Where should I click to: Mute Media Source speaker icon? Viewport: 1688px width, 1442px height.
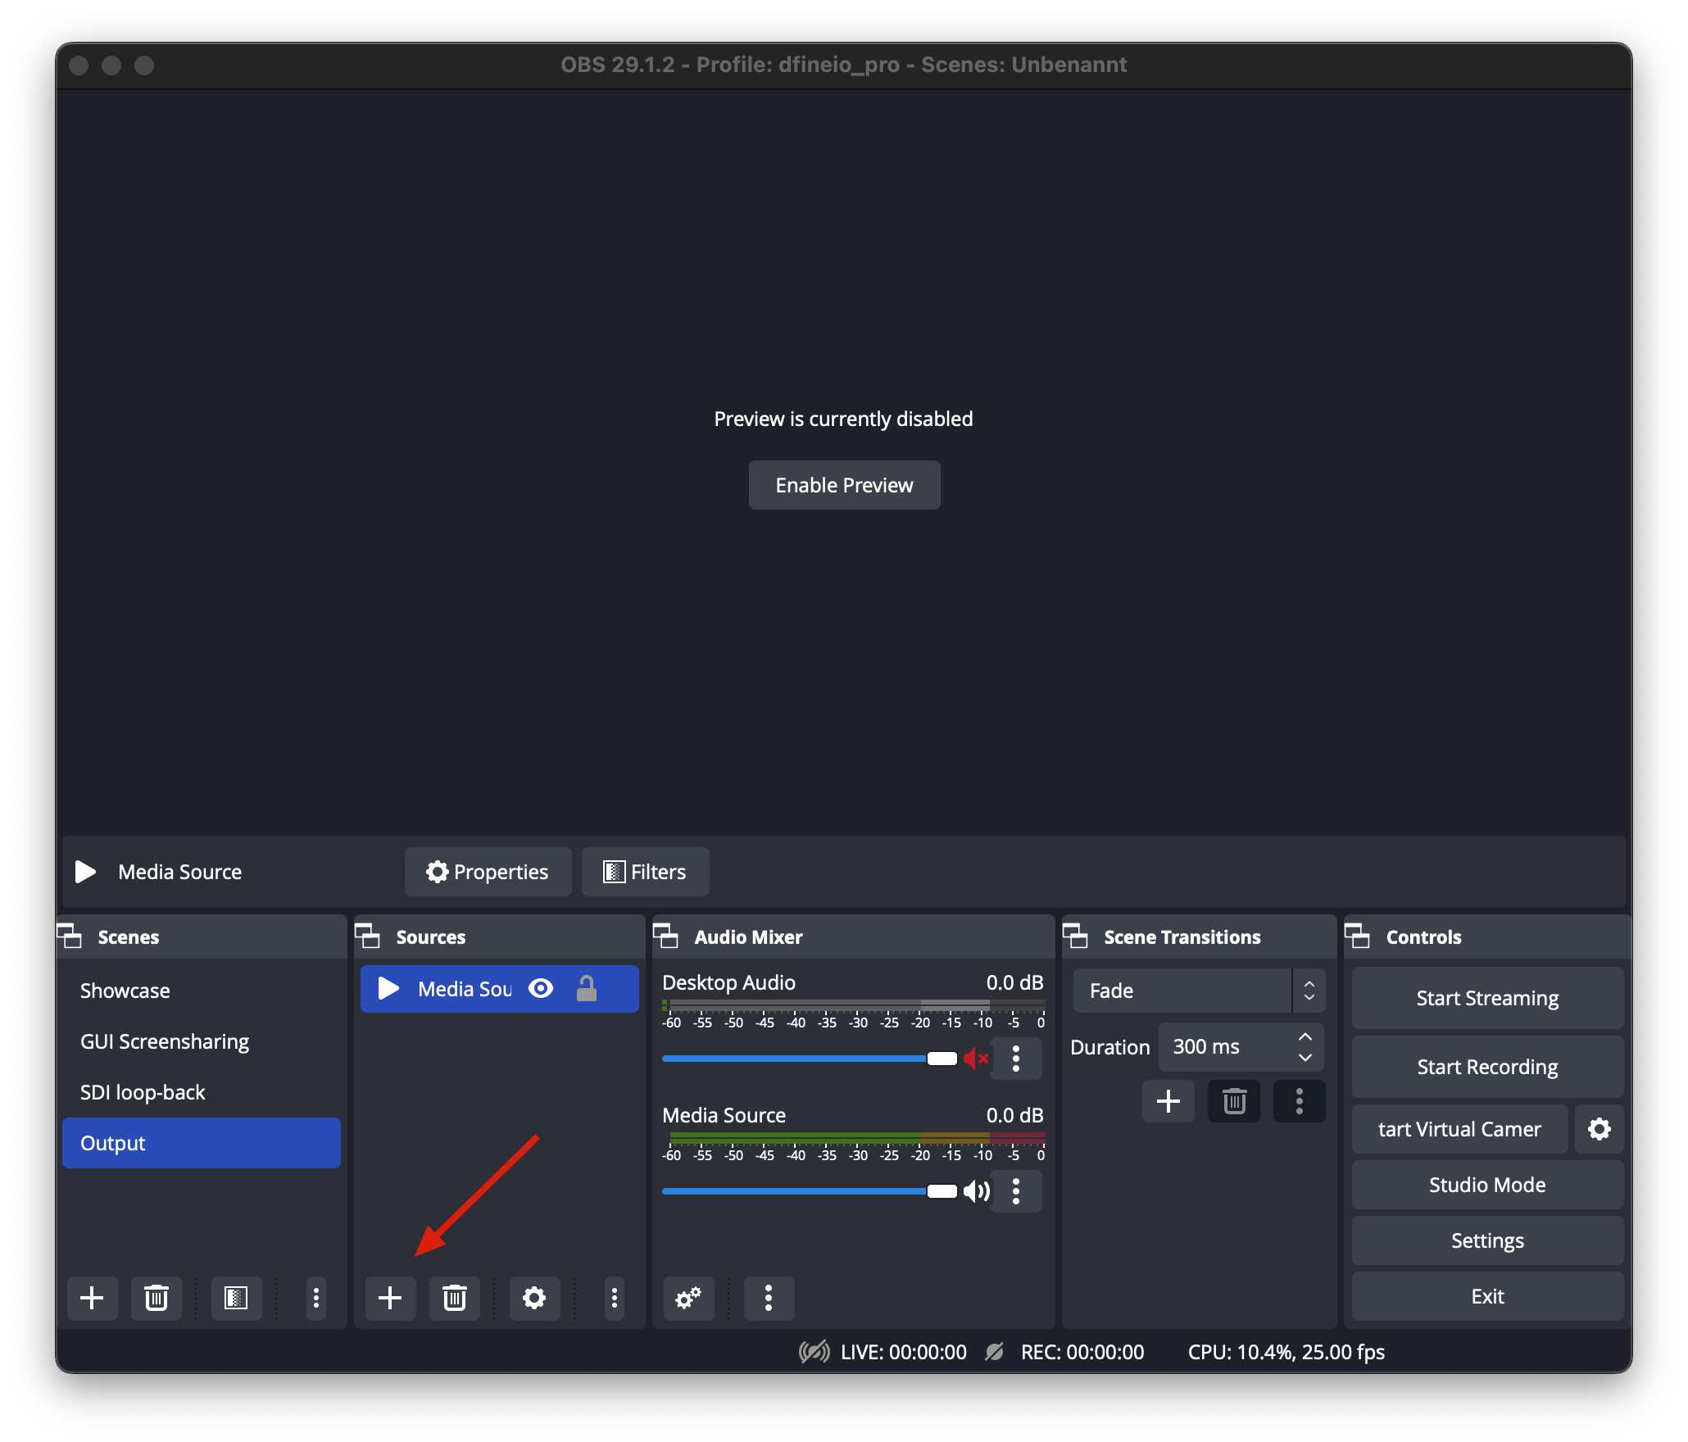976,1191
